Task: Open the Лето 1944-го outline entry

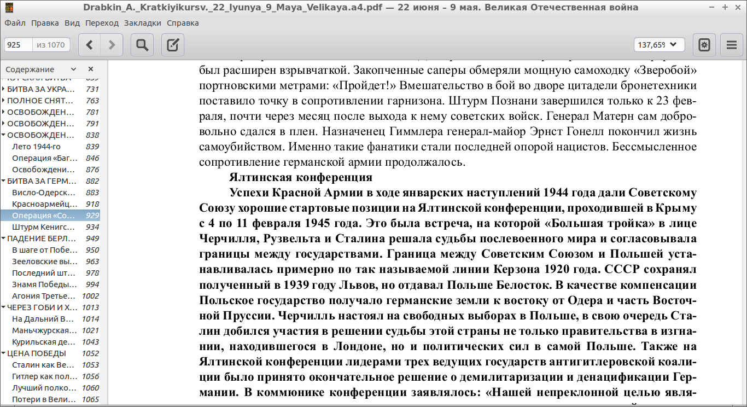Action: click(x=36, y=147)
